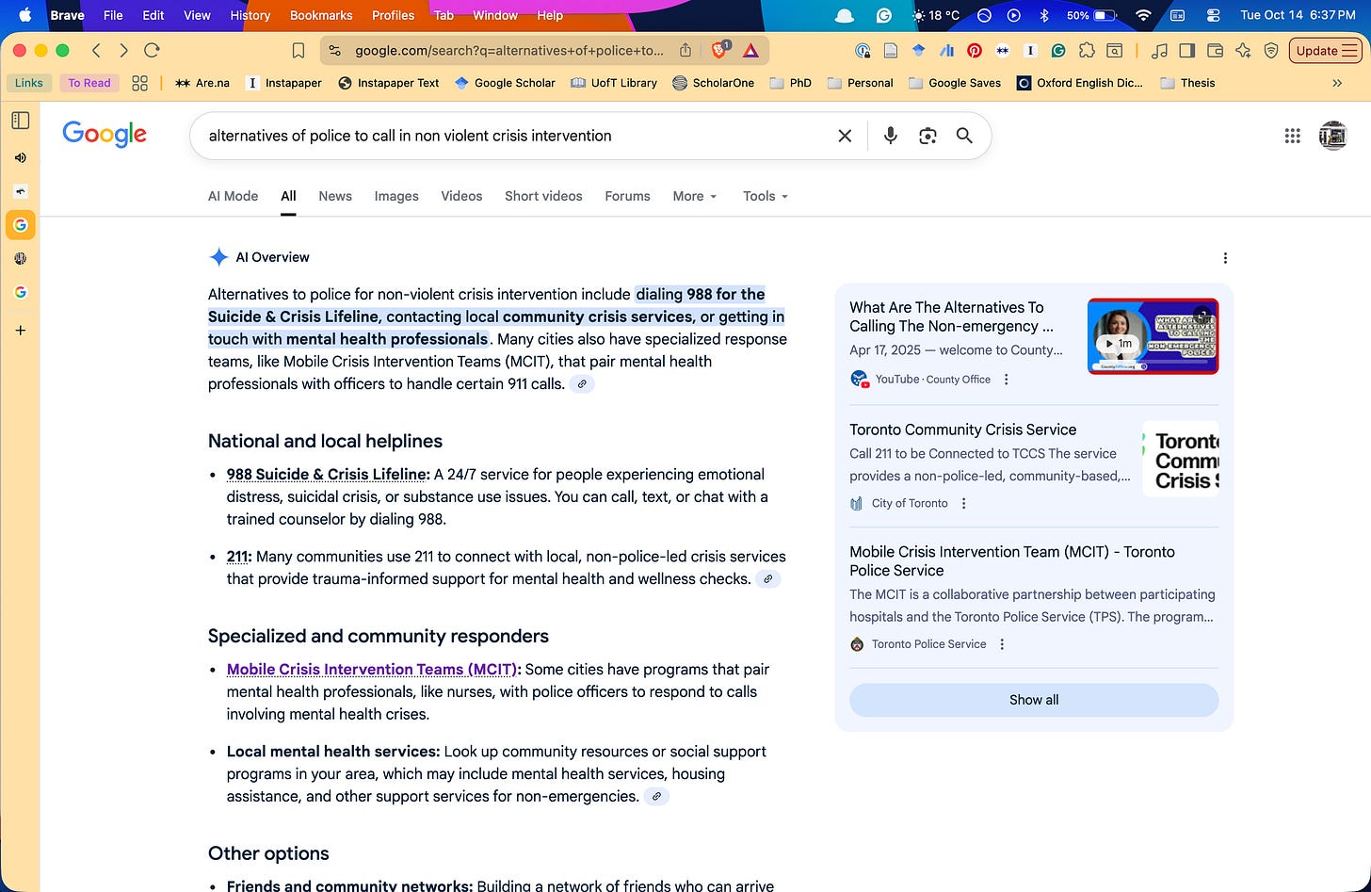Image resolution: width=1371 pixels, height=892 pixels.
Task: Open the Google apps grid
Action: [1293, 136]
